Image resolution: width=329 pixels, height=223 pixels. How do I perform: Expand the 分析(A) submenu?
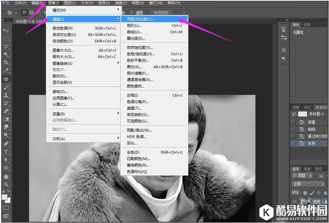(83, 139)
